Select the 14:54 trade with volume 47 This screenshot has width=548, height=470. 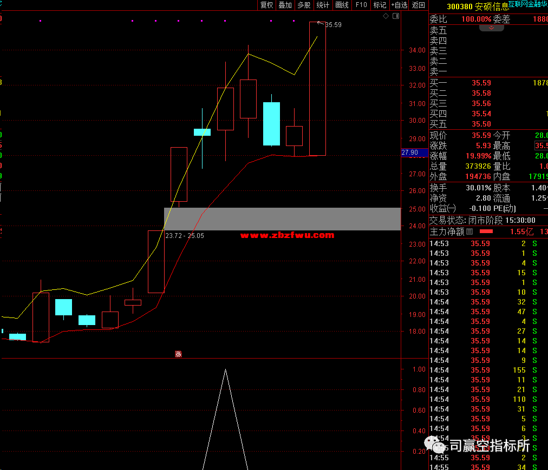pyautogui.click(x=482, y=312)
